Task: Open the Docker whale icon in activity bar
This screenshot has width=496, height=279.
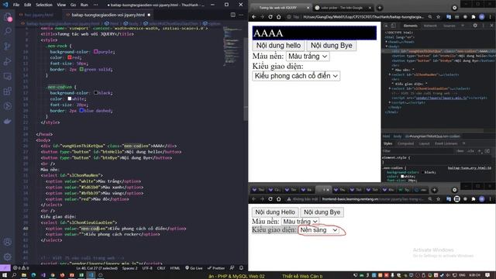Action: tap(8, 121)
